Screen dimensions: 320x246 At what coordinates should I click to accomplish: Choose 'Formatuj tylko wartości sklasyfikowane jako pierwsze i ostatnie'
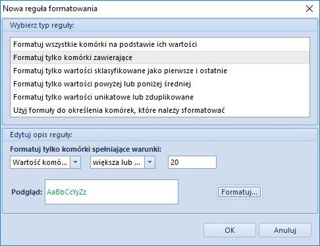pyautogui.click(x=160, y=71)
